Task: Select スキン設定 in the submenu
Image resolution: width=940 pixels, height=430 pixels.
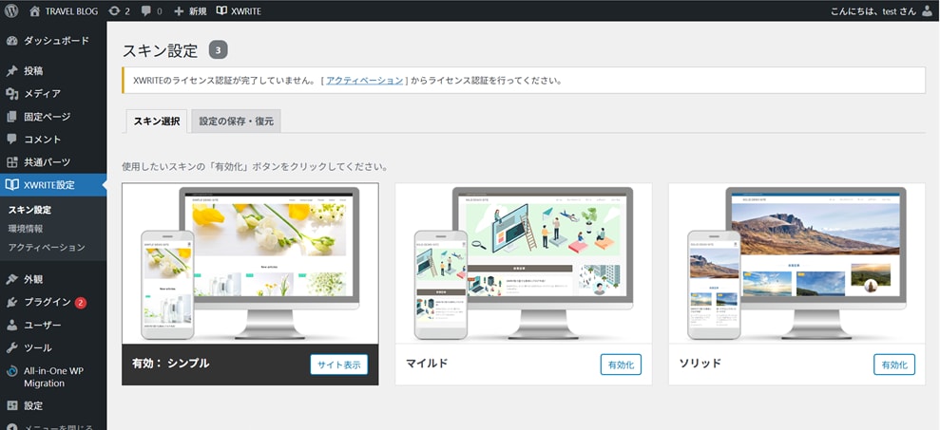Action: click(x=30, y=210)
